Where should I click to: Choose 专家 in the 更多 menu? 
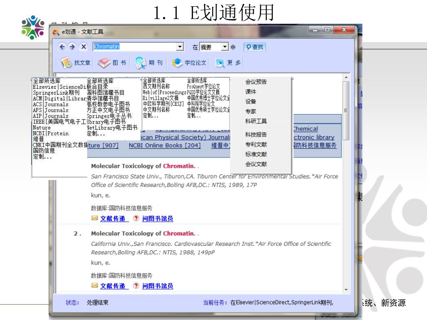(251, 111)
